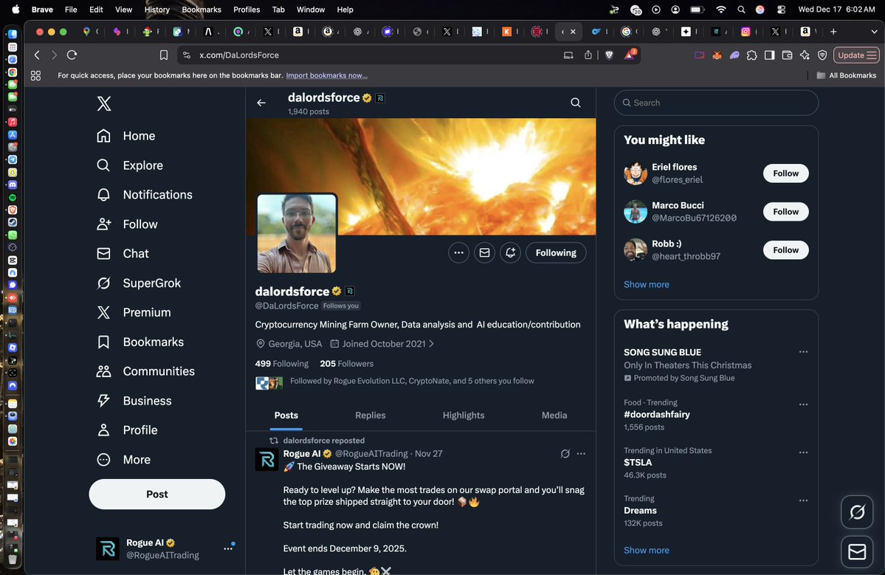Screen dimensions: 885x575
Task: Click the share icon in address bar
Action: pyautogui.click(x=588, y=55)
